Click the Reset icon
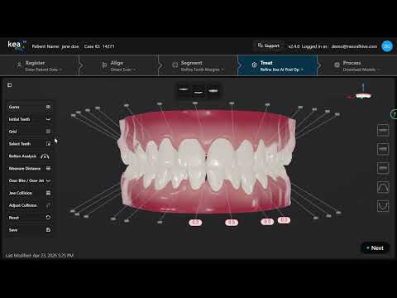Image resolution: width=397 pixels, height=298 pixels. coord(48,218)
